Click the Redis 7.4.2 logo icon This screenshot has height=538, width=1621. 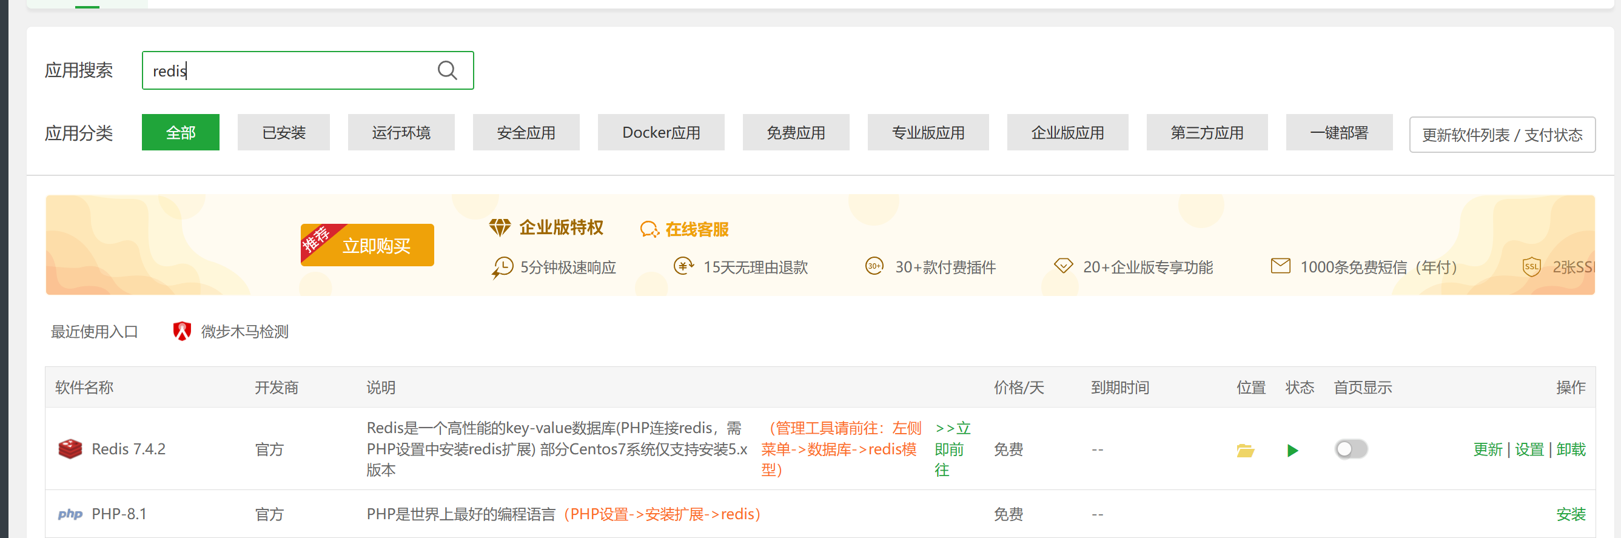[70, 449]
